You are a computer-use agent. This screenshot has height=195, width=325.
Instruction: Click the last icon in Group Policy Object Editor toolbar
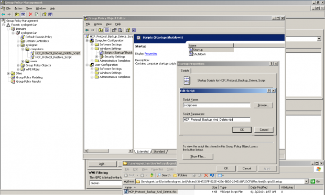(x=134, y=30)
